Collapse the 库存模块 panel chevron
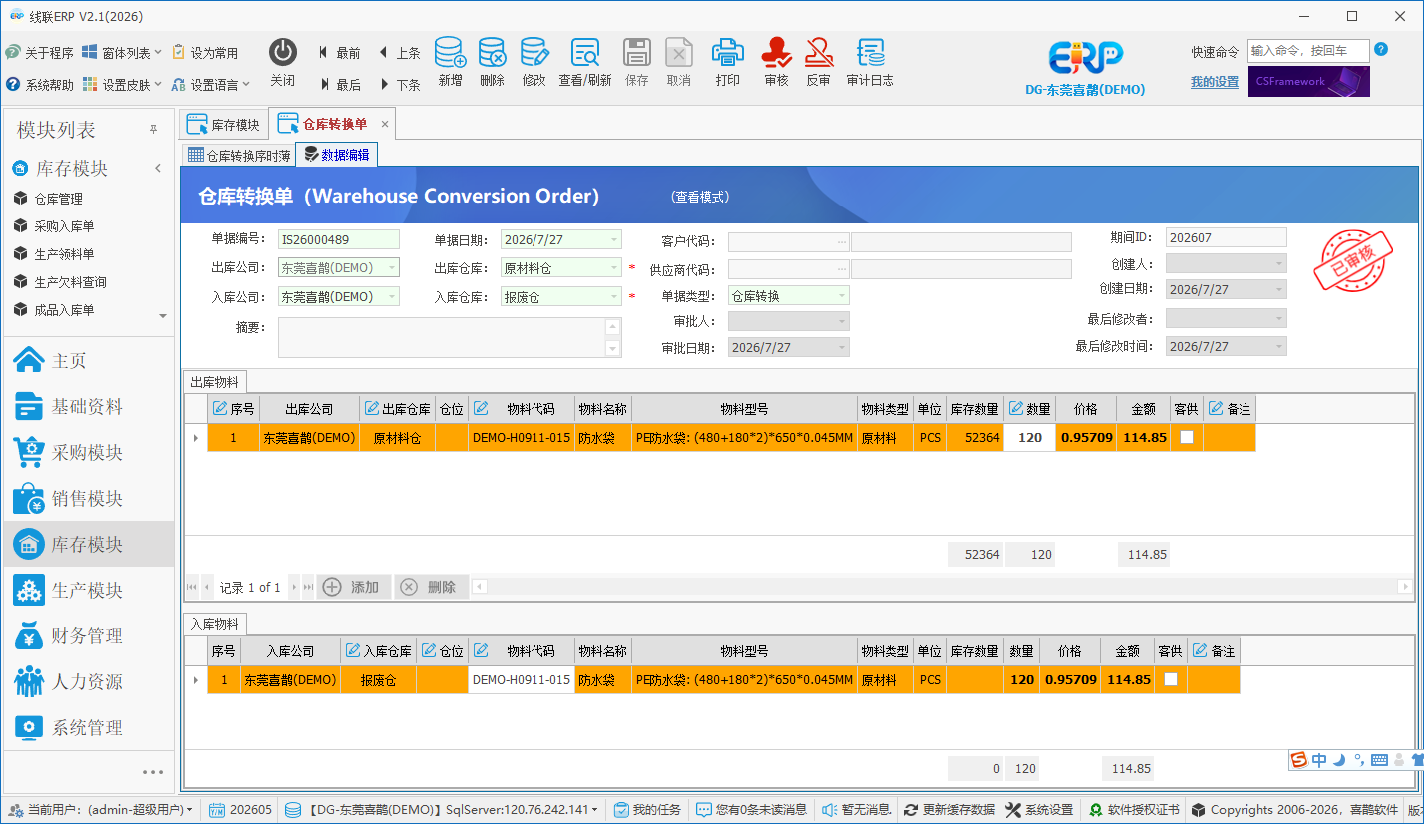 pos(158,169)
